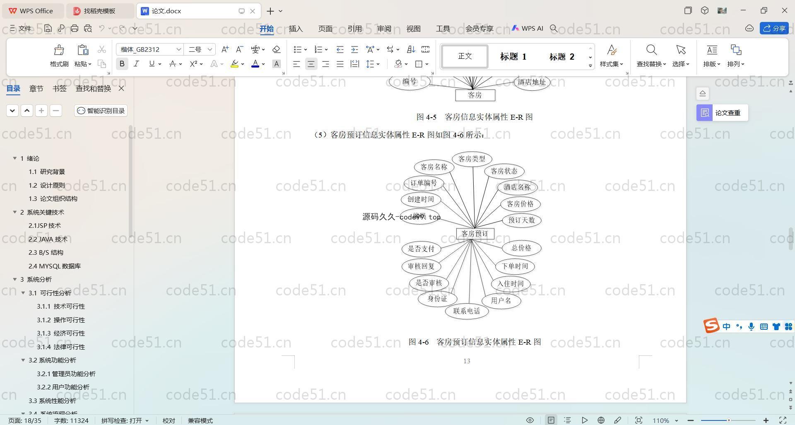The image size is (795, 425).
Task: Open the font name dropdown
Action: (178, 49)
